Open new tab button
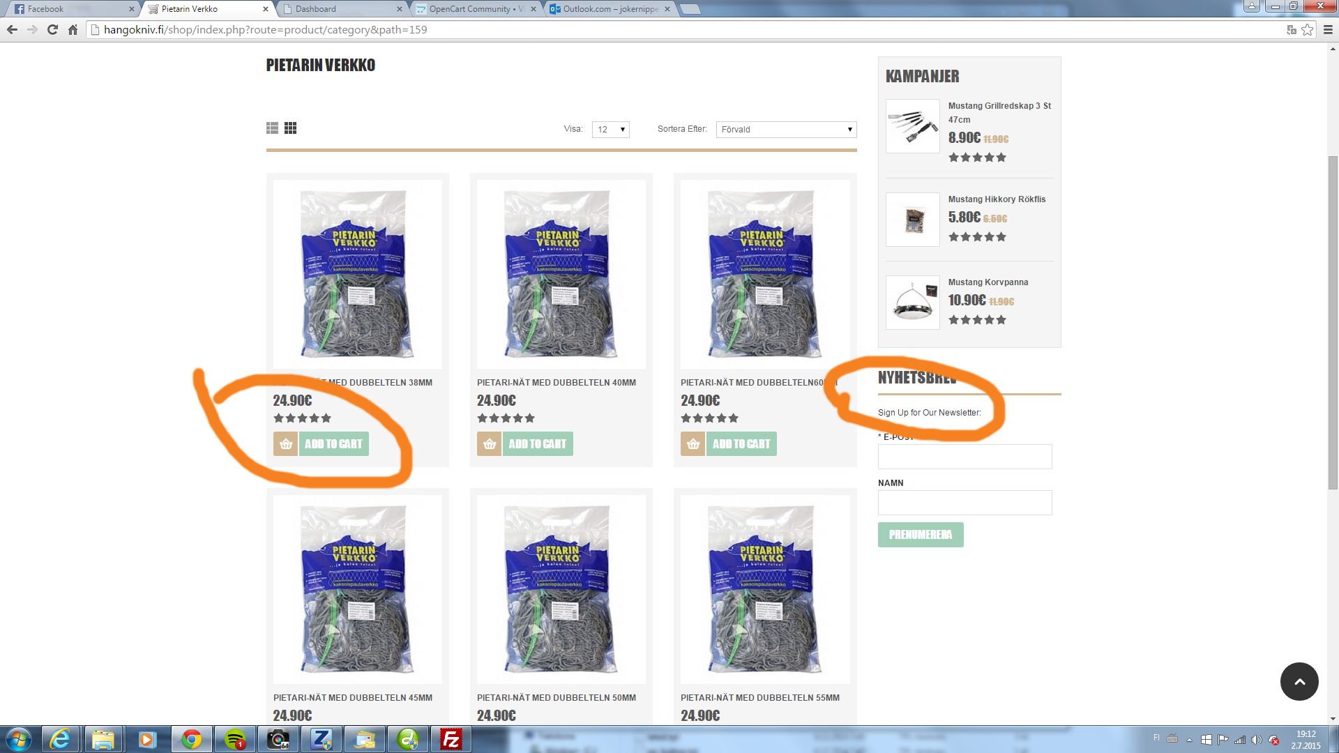 point(690,9)
